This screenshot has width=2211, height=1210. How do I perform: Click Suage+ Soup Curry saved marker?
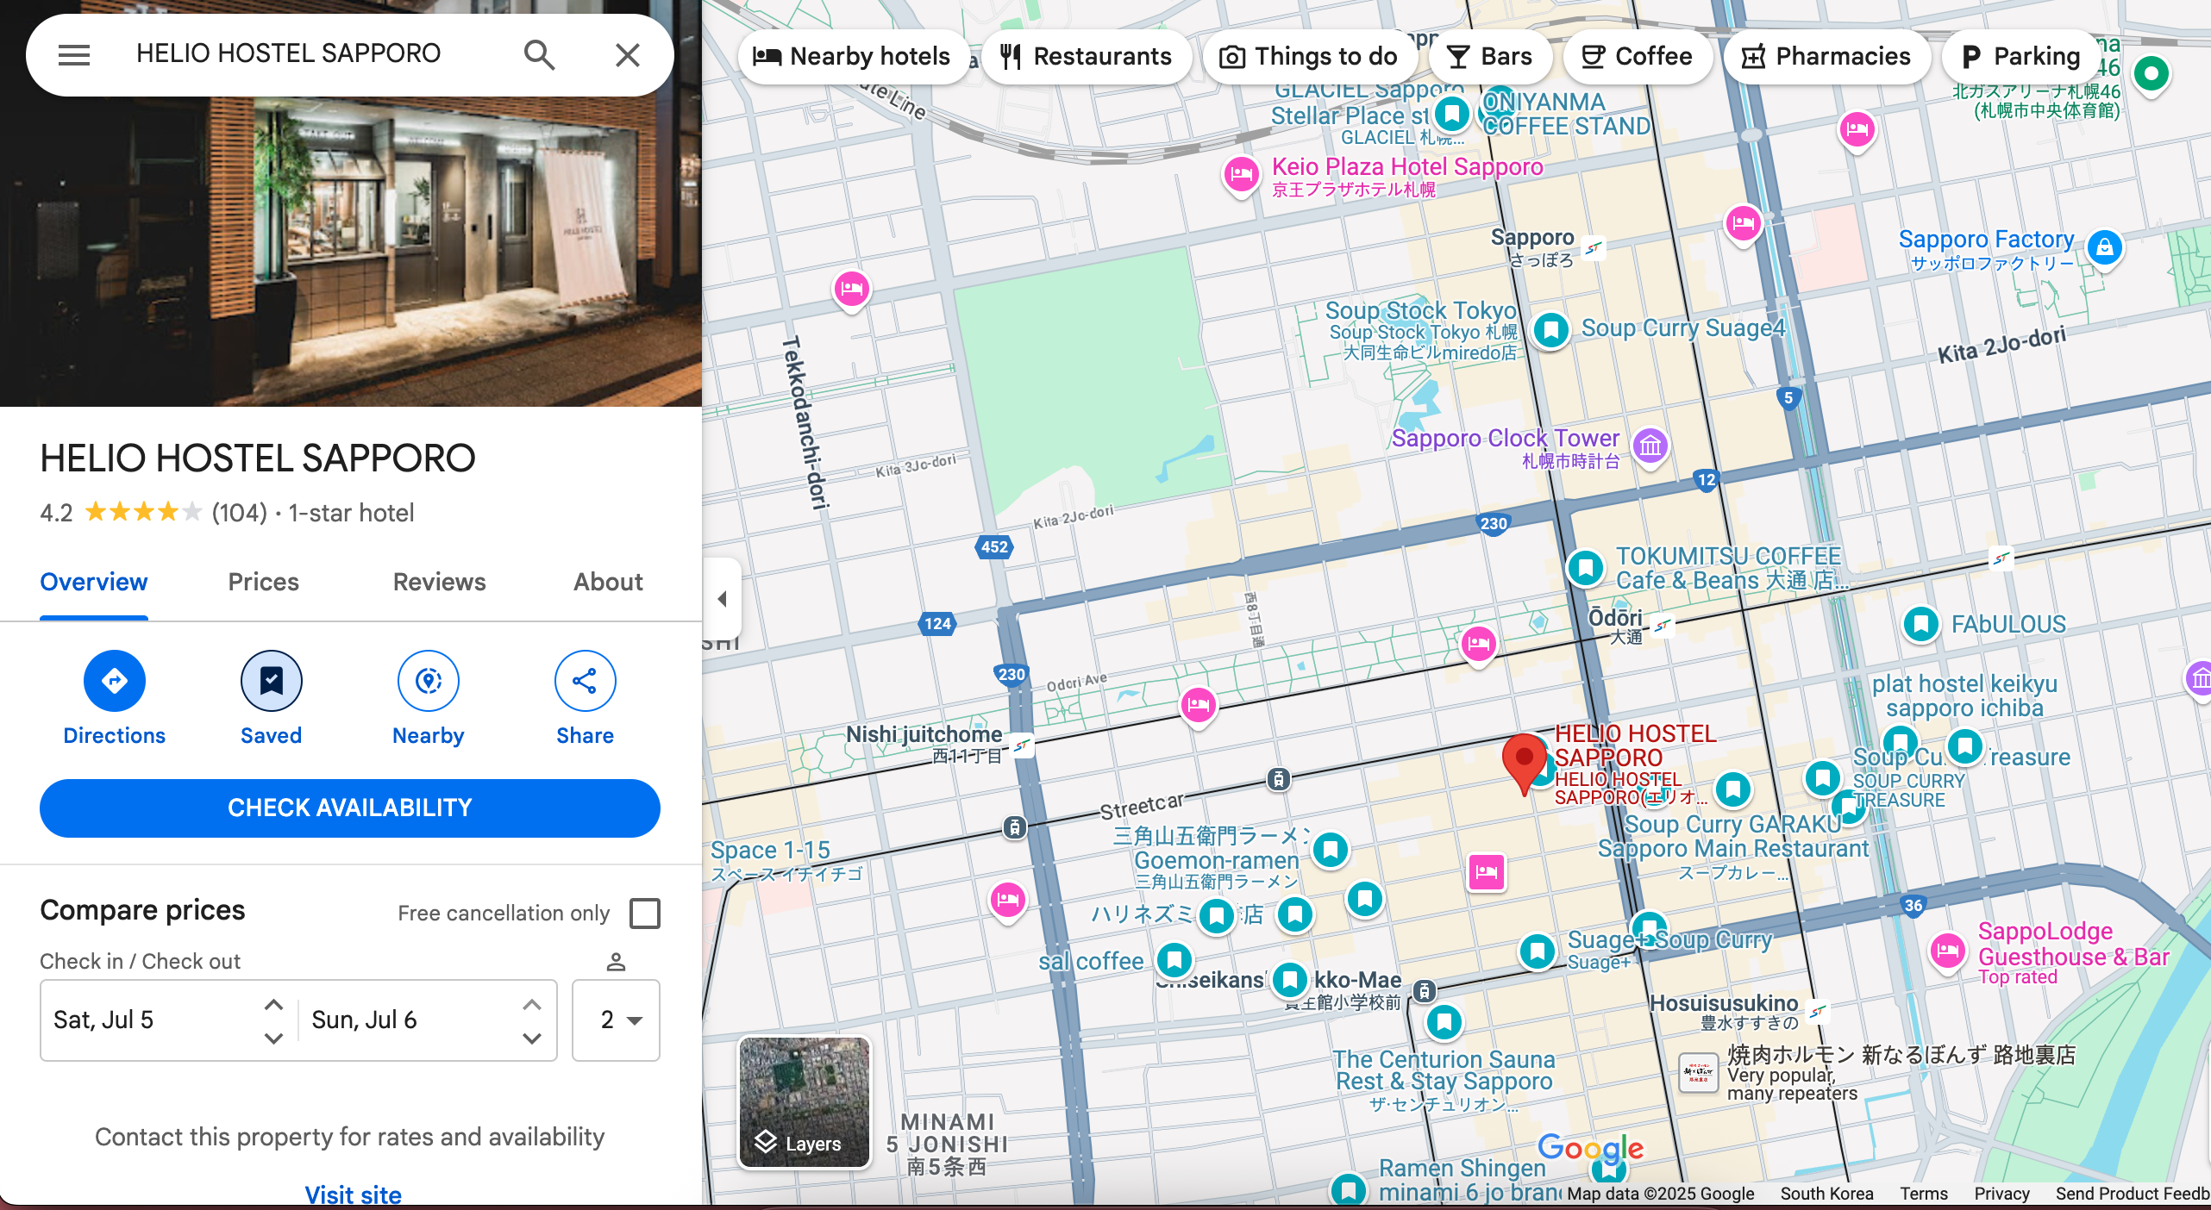(1537, 951)
